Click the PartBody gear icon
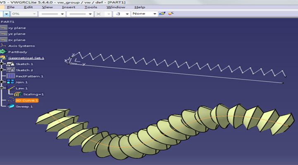Image resolution: width=298 pixels, height=165 pixels. click(x=4, y=52)
